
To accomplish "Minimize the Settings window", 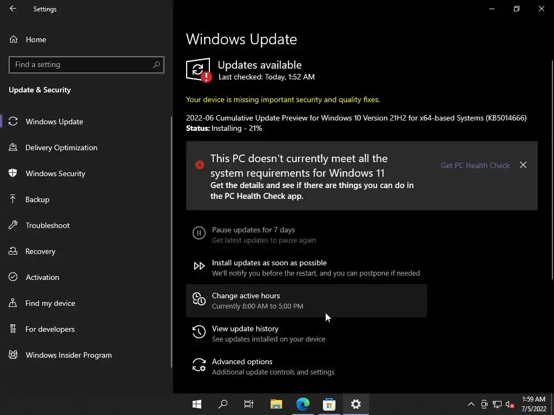I will pos(491,9).
